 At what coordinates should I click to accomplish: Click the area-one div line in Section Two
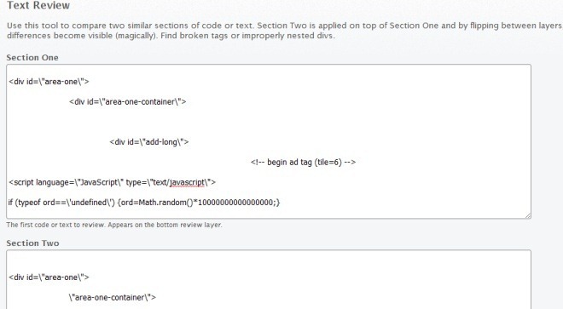click(49, 278)
